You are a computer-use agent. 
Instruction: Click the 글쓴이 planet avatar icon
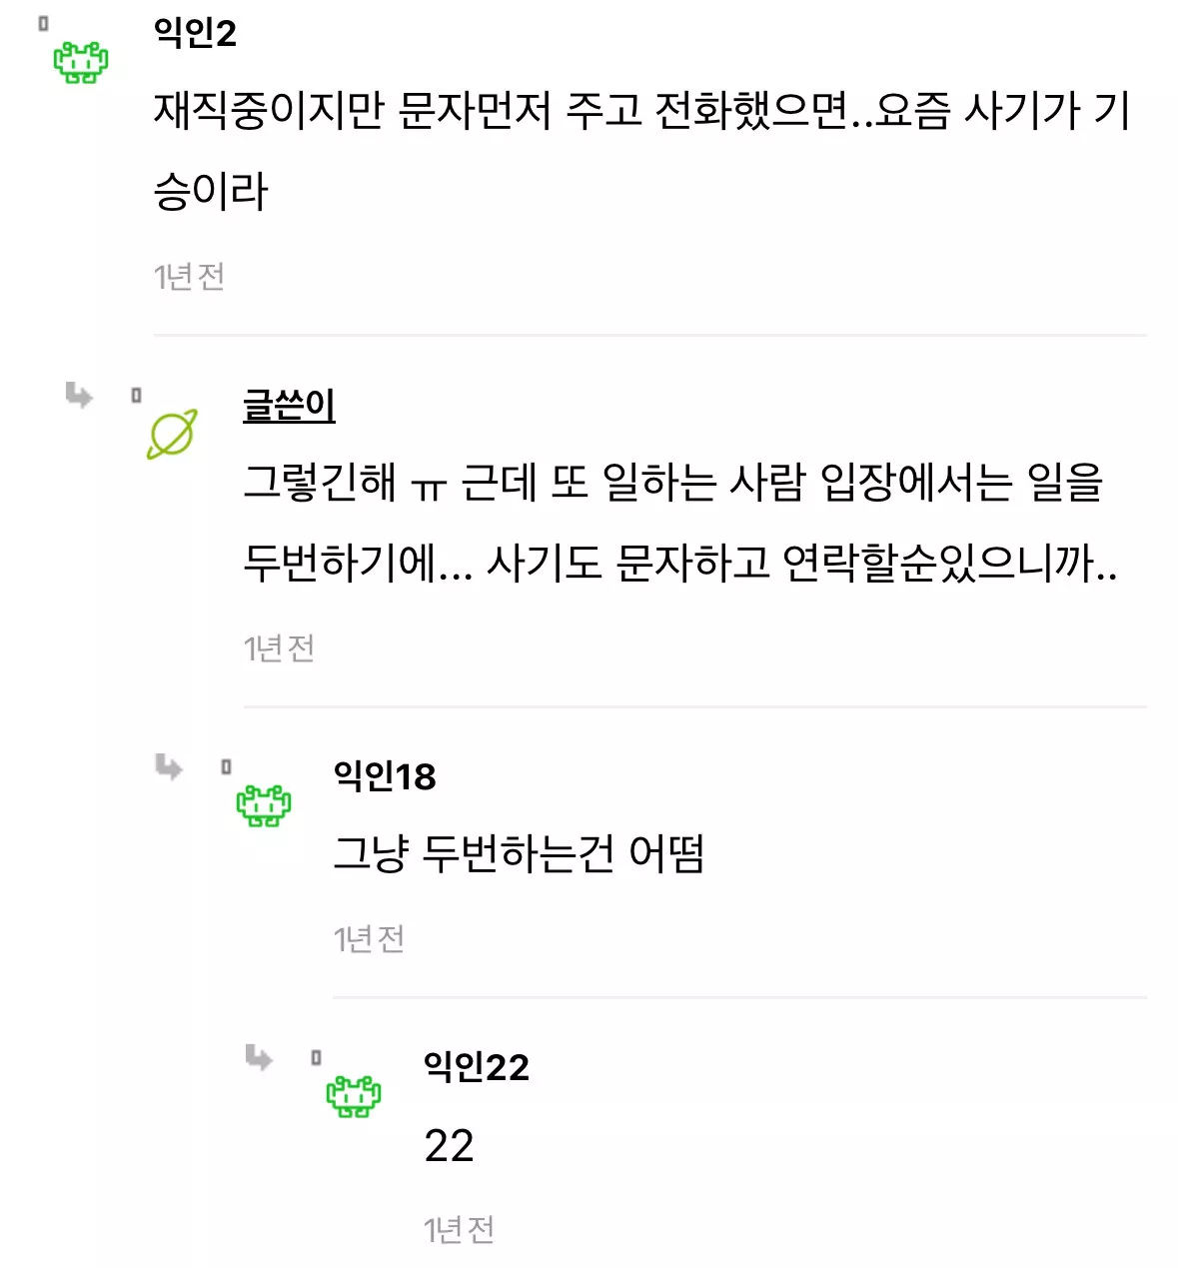[172, 435]
